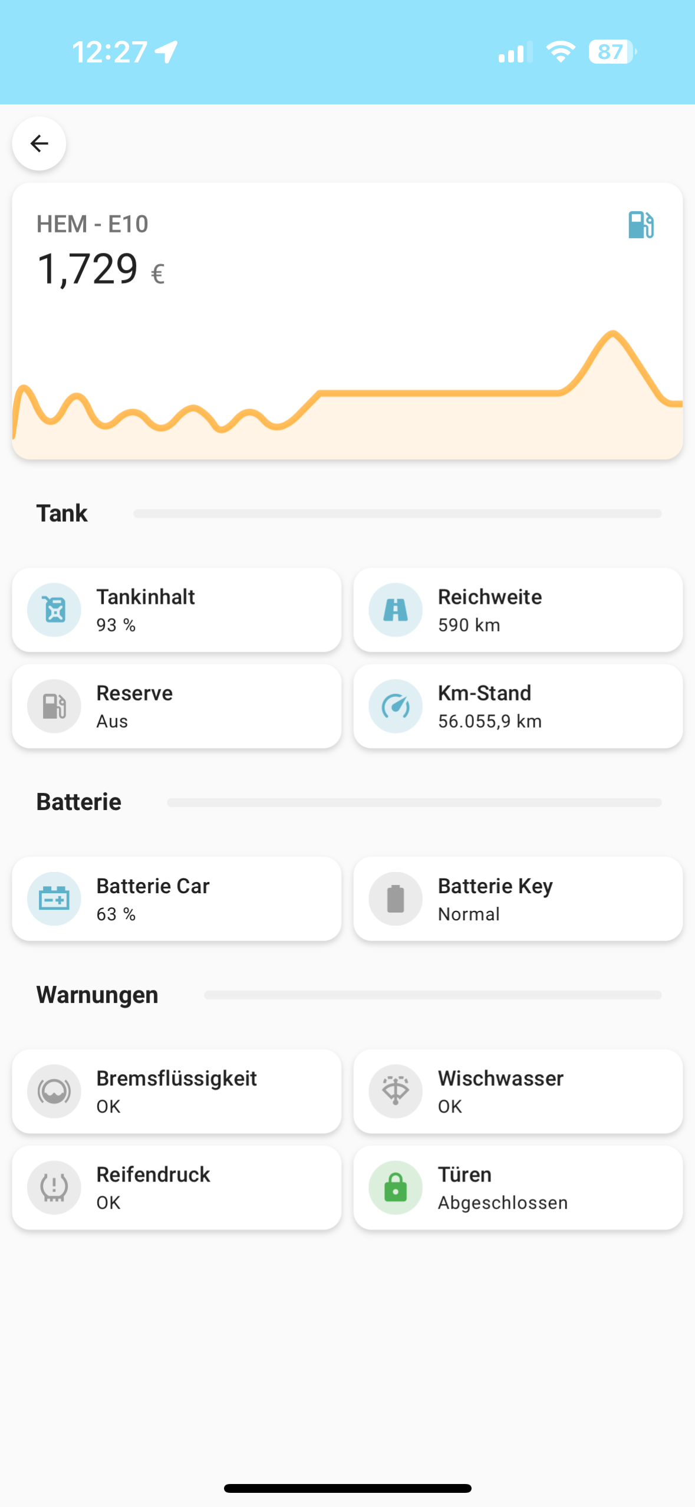
Task: Tap the Batterie Car battery icon
Action: 54,899
